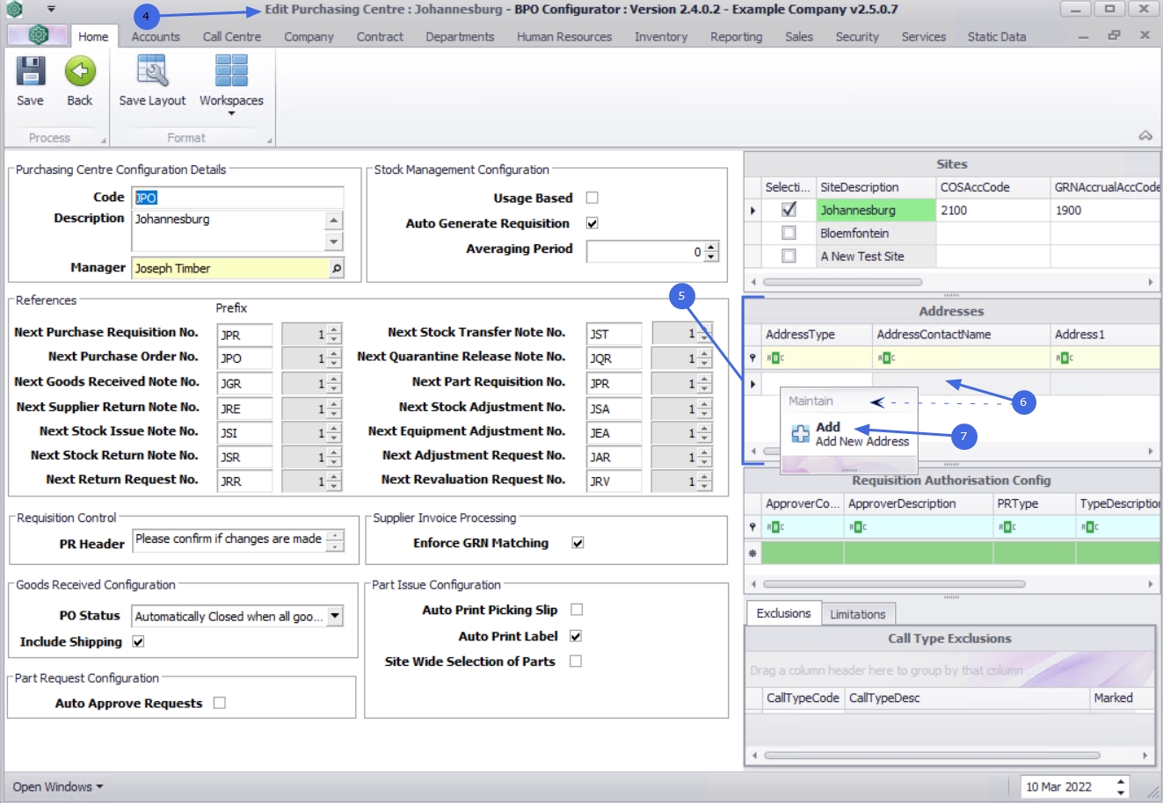Enable the Usage Based checkbox
Image resolution: width=1163 pixels, height=803 pixels.
click(592, 198)
